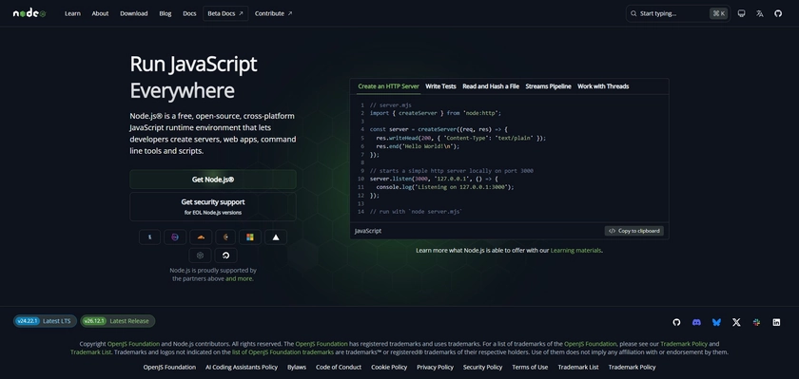Open the Code of Conduct footer link
This screenshot has height=379, width=799.
coord(339,367)
